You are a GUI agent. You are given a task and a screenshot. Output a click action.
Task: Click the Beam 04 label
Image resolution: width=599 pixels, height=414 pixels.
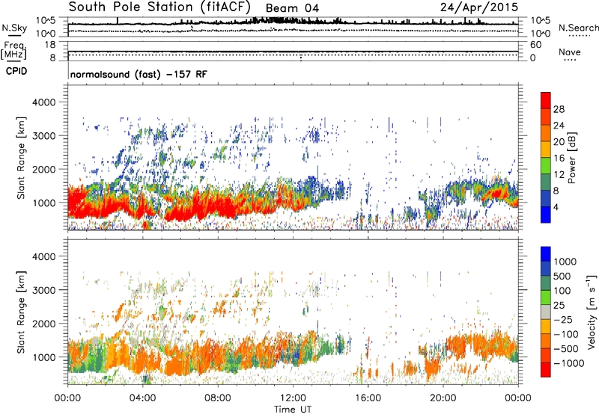292,8
